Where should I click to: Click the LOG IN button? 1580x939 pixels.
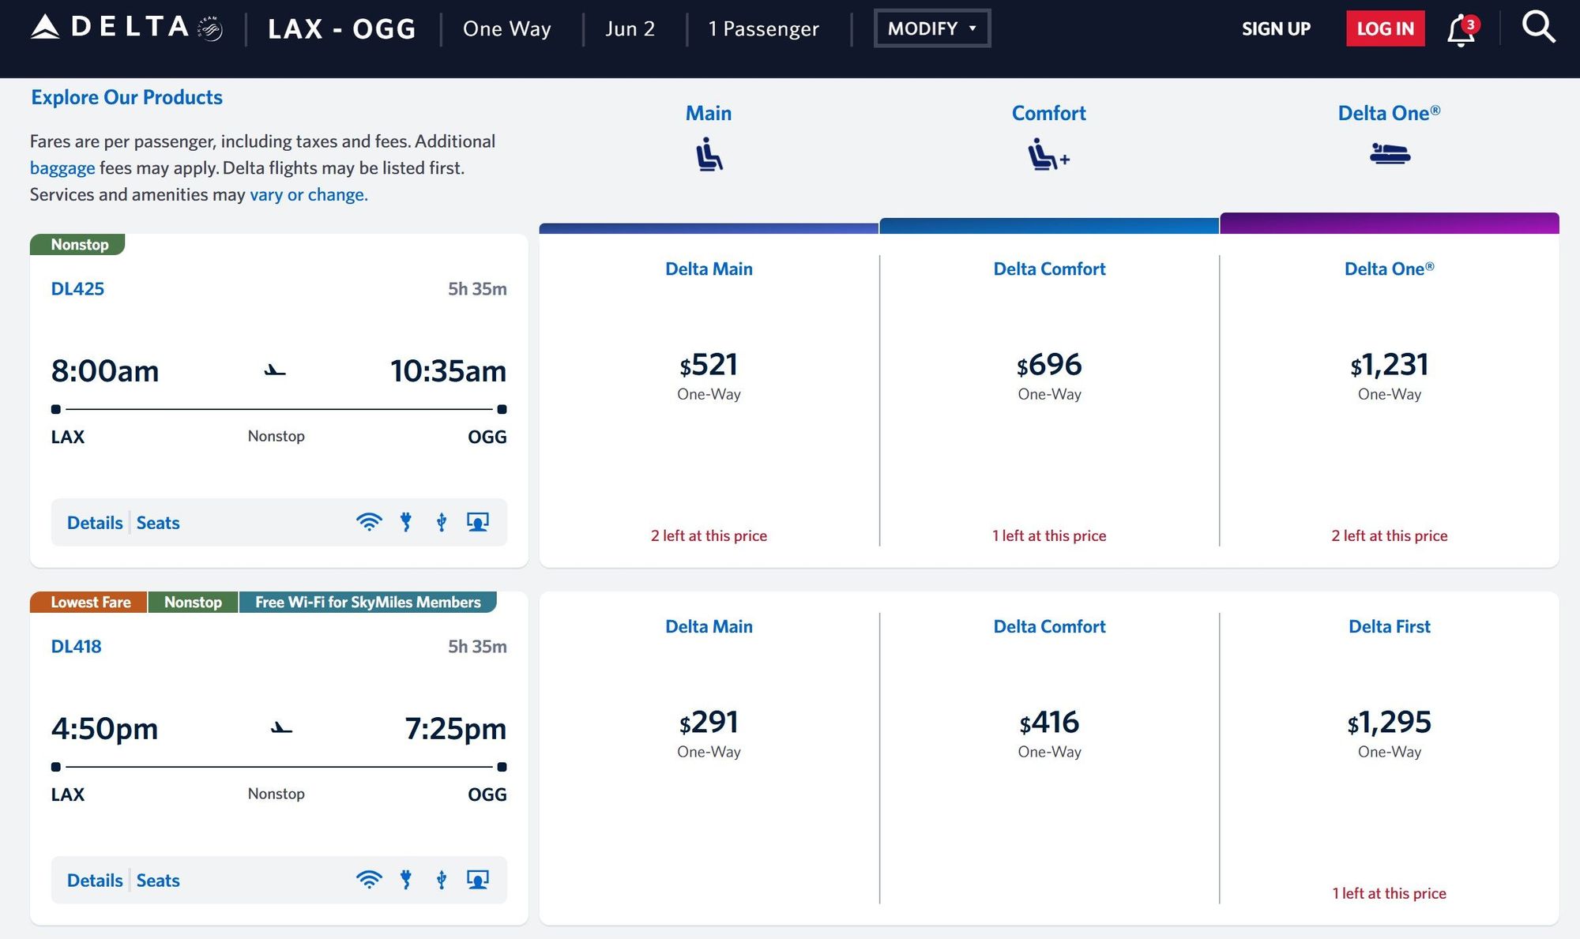[1385, 28]
